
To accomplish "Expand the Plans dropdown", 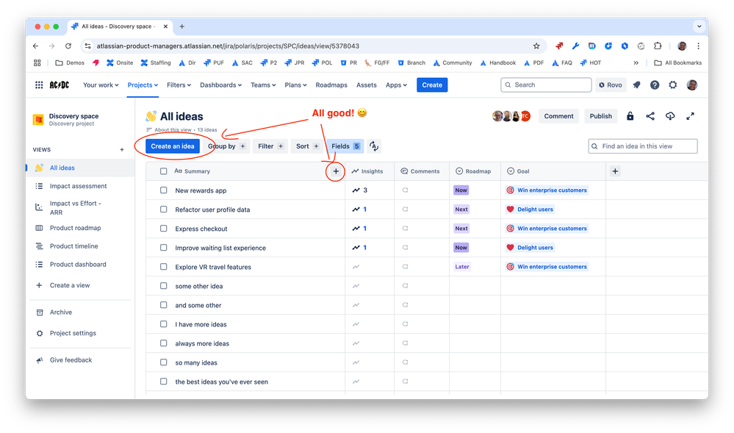I will pos(295,85).
